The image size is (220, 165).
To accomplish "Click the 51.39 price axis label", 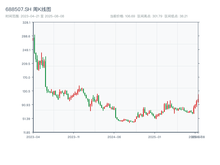I will pyautogui.click(x=26, y=119).
